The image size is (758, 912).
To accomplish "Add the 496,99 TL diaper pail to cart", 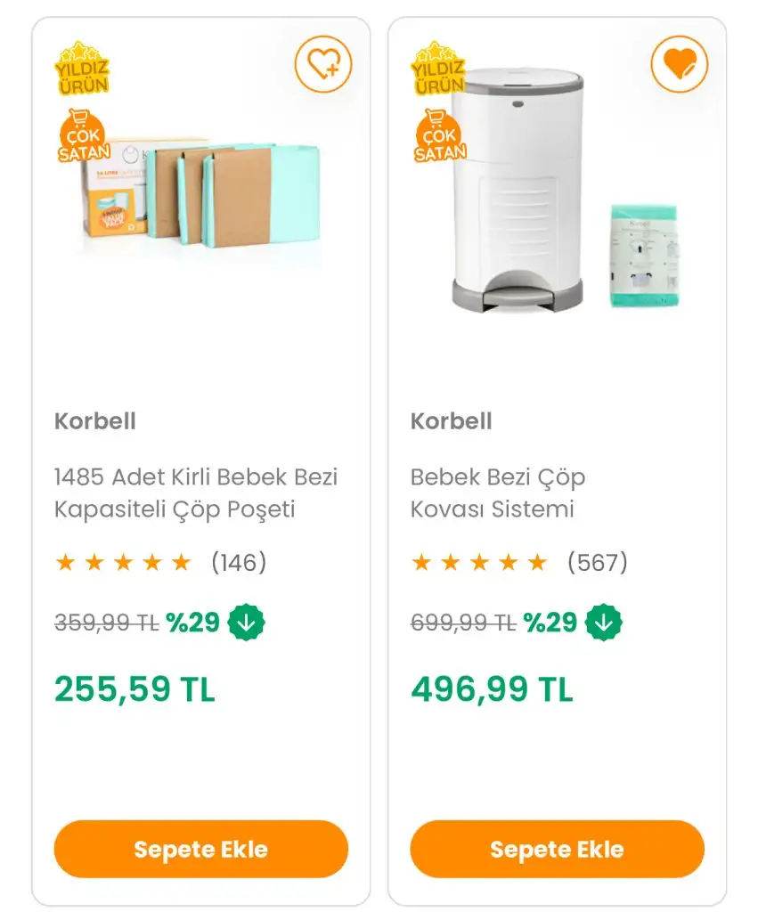I will coord(558,849).
